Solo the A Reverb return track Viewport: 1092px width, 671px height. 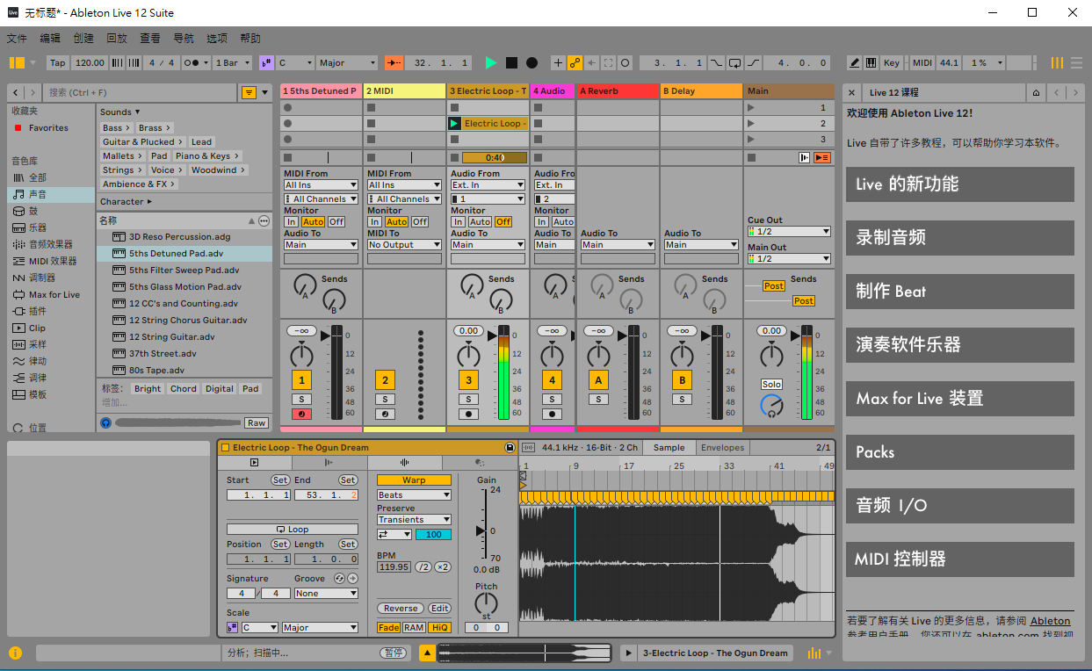[598, 399]
